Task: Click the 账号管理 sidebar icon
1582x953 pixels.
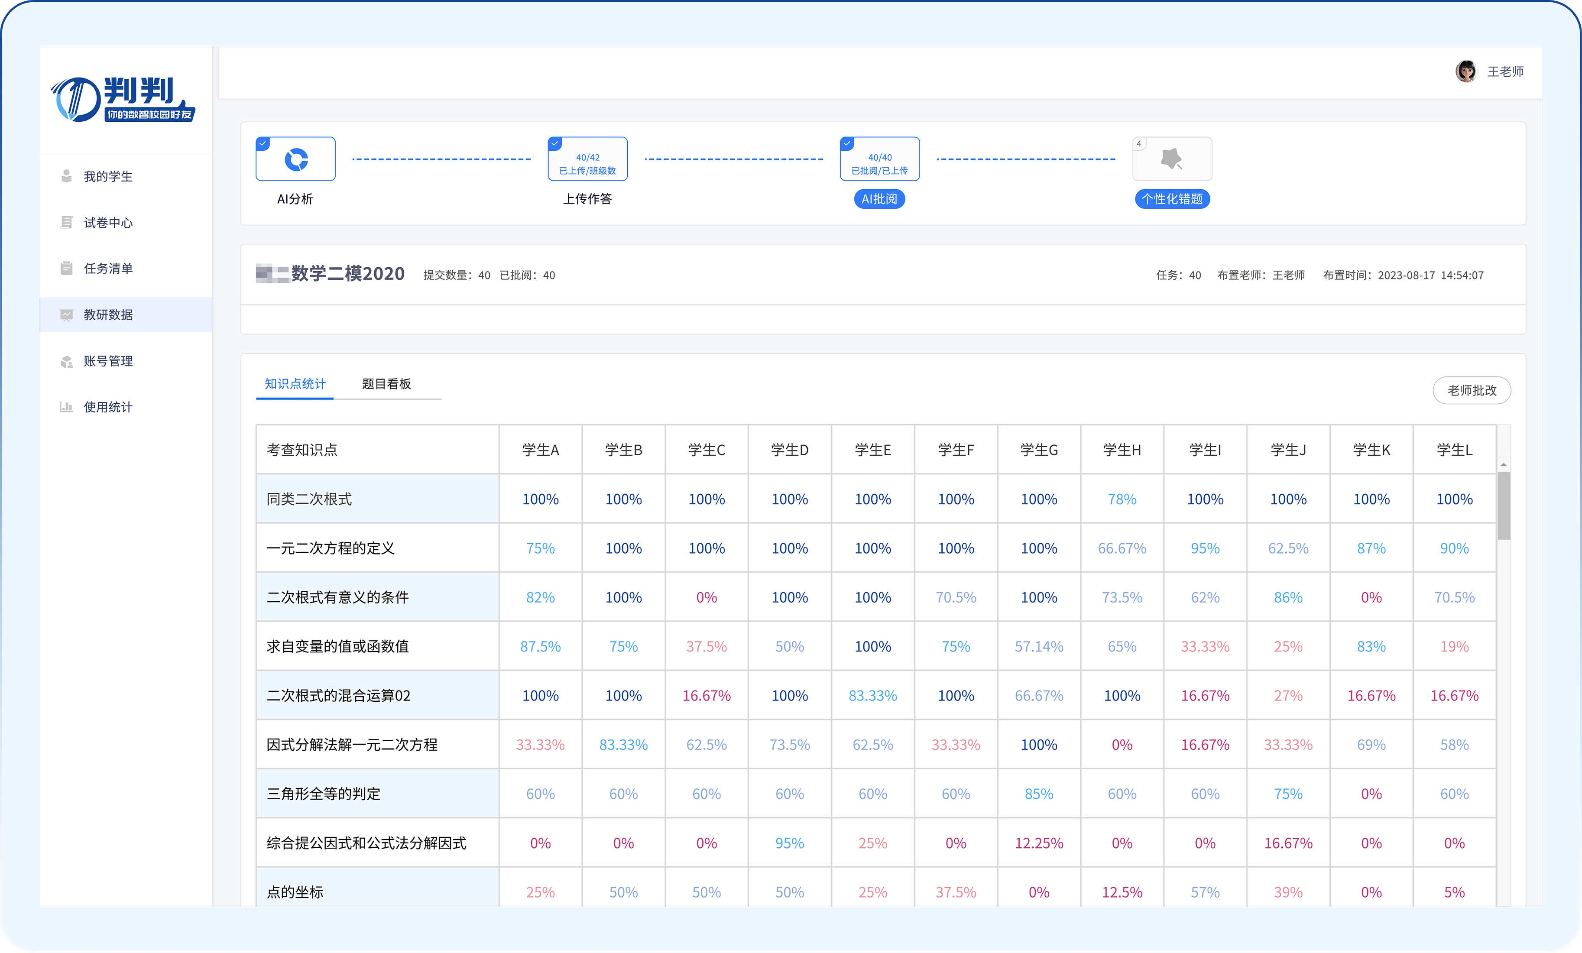Action: click(x=66, y=362)
